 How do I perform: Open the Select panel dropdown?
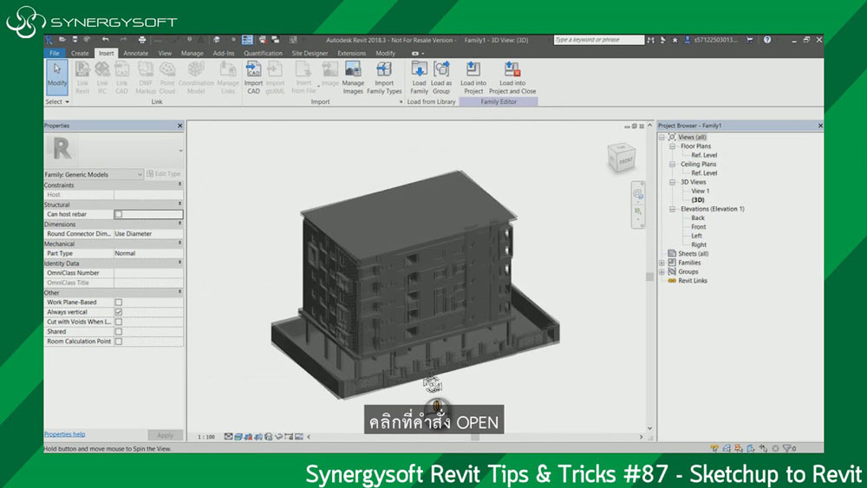(x=57, y=102)
